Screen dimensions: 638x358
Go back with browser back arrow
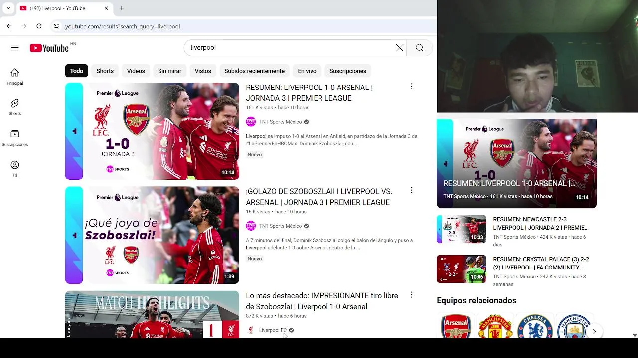point(9,26)
